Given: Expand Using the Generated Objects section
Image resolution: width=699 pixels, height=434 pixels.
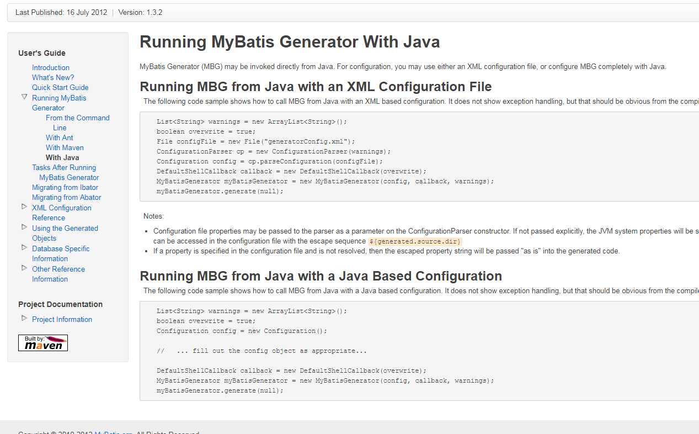Looking at the screenshot, I should pos(24,227).
